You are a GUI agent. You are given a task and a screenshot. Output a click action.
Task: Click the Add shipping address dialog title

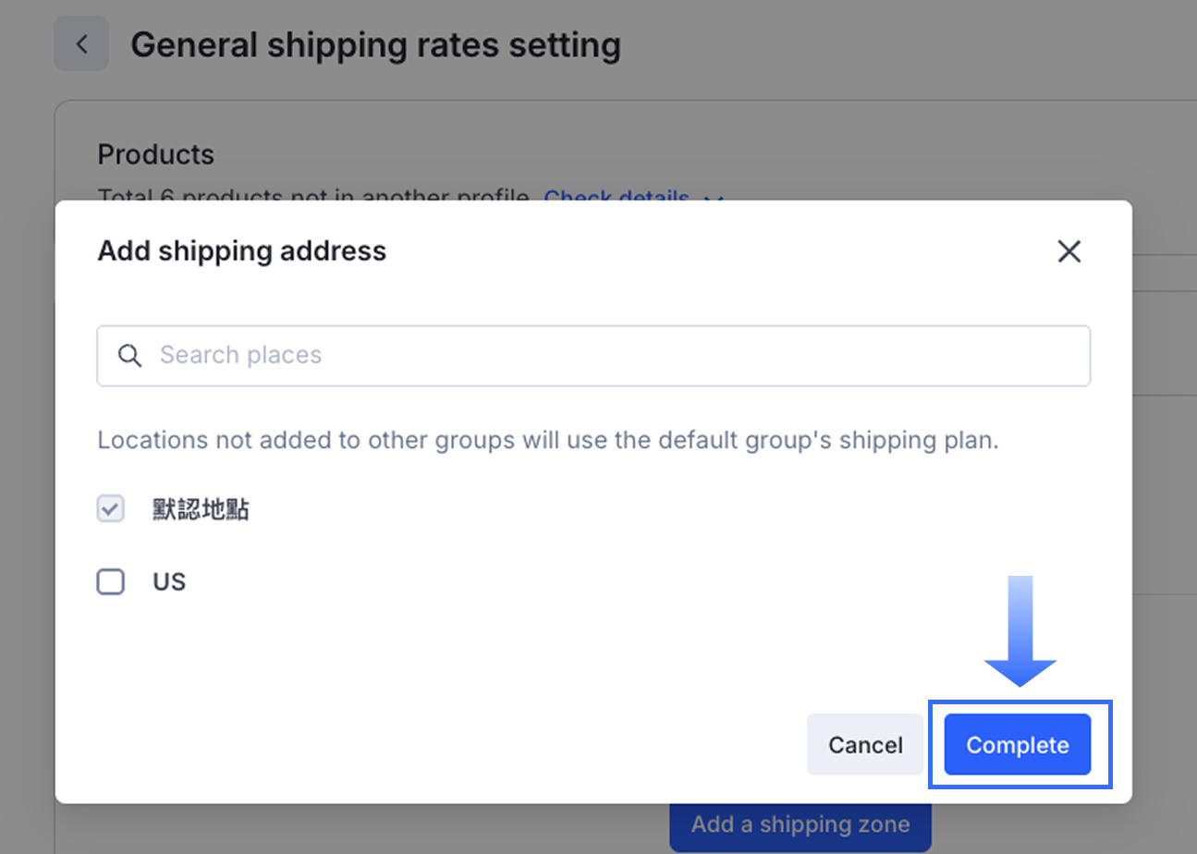(241, 250)
